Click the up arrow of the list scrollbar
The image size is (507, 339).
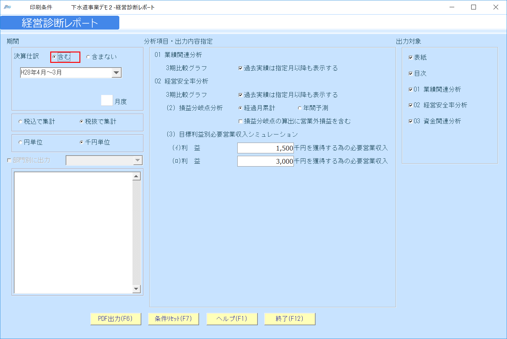pyautogui.click(x=136, y=176)
